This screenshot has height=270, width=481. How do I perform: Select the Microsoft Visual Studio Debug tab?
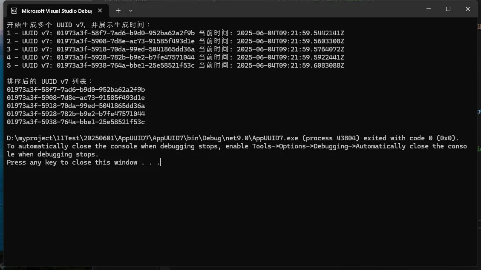click(50, 11)
